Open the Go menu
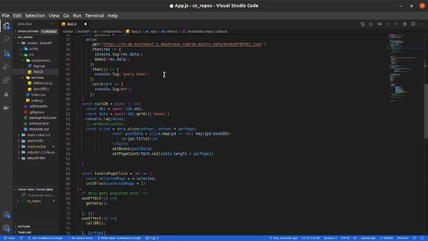428x241 pixels. [66, 15]
